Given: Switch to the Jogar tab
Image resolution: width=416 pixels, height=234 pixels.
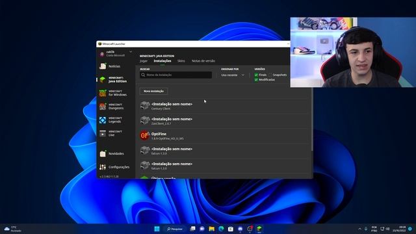Looking at the screenshot, I should point(144,60).
